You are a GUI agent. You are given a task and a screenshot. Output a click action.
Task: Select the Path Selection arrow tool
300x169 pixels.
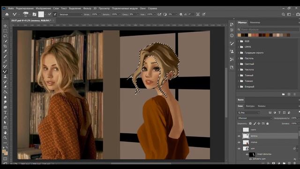coord(5,123)
